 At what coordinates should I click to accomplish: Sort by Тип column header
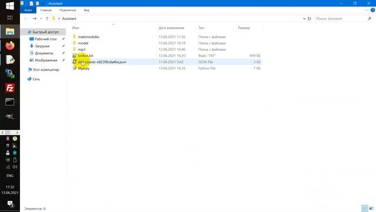201,28
